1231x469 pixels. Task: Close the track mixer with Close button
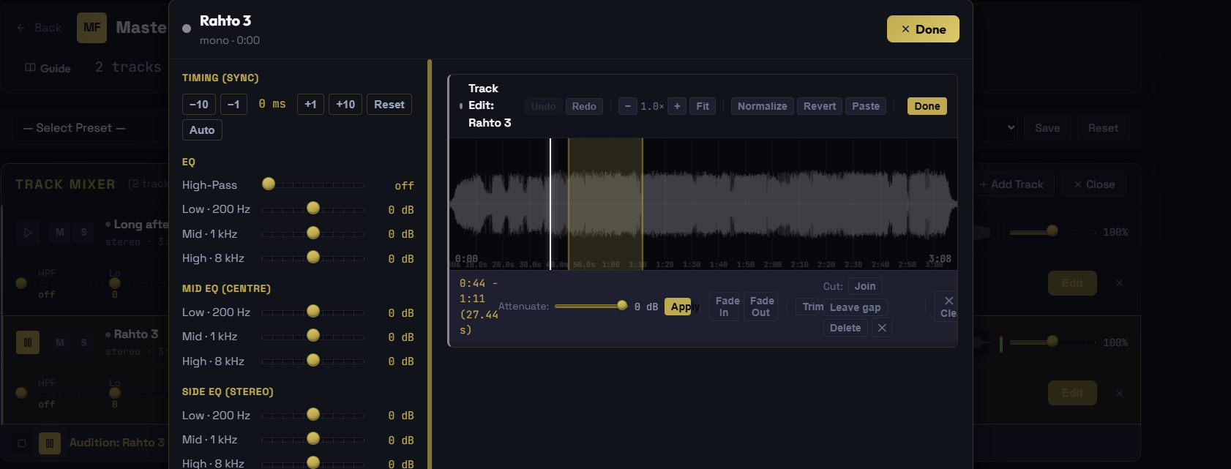pos(1094,184)
